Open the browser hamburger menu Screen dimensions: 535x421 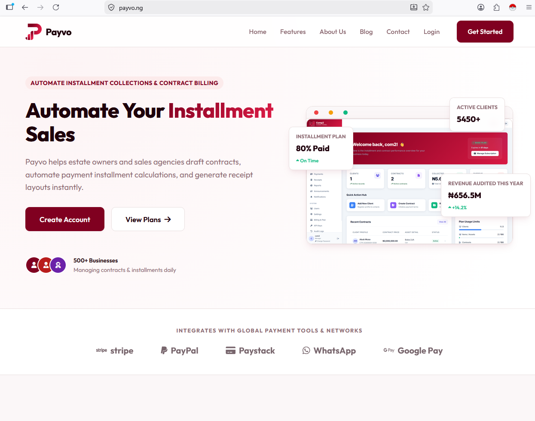coord(529,7)
